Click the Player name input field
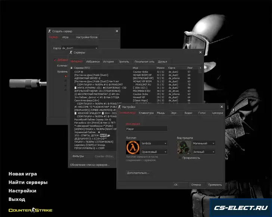The image size is (272, 217). [146, 129]
